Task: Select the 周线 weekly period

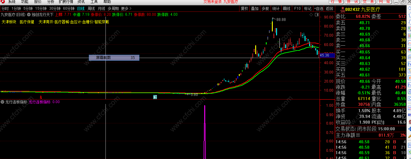Action: coord(91,8)
